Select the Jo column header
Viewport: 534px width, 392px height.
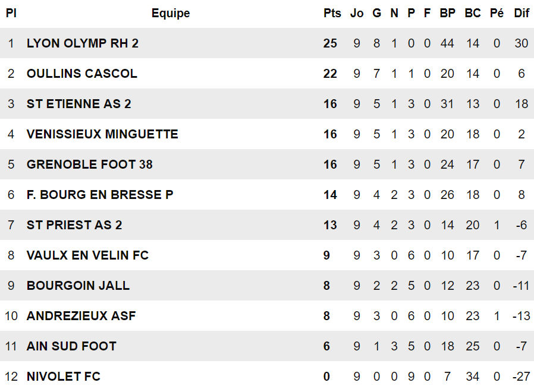[357, 13]
